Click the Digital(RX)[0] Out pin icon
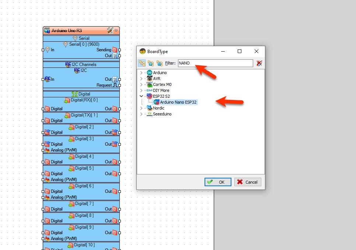 (115, 109)
